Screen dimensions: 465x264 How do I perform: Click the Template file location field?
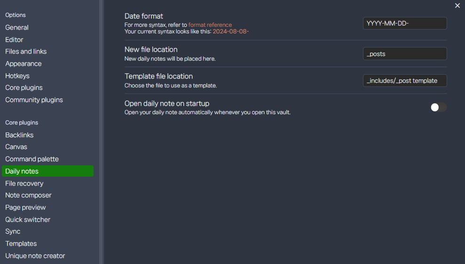[405, 81]
